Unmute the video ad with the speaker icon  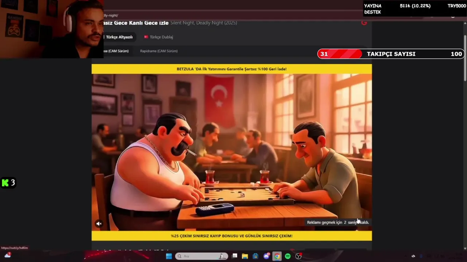coord(99,224)
